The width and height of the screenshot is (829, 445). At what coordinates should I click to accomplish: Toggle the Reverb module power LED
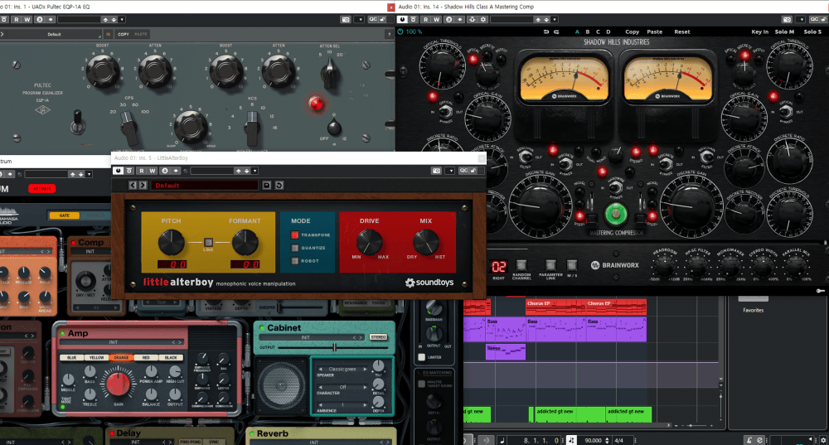(252, 434)
